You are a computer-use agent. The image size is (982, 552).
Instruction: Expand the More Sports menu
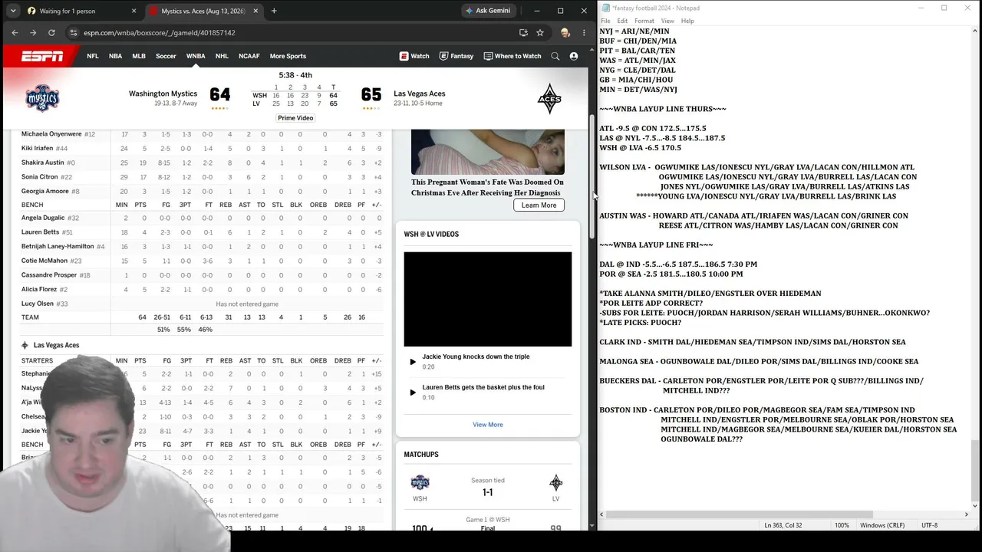click(x=288, y=56)
